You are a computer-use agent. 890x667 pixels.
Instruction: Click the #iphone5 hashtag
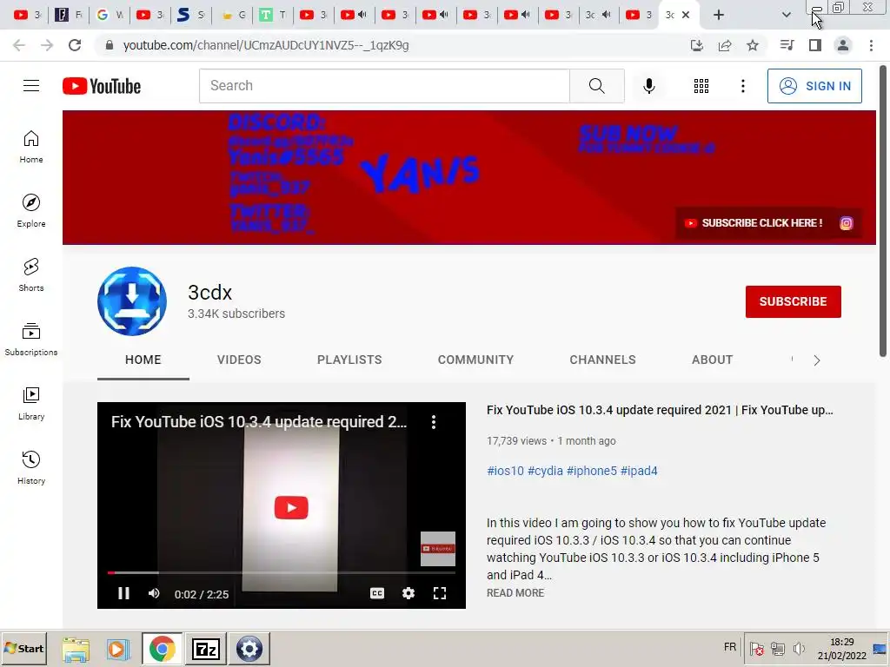tap(591, 471)
